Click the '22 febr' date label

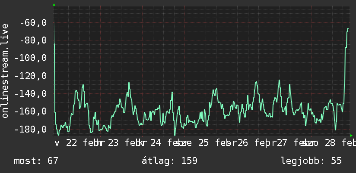[83, 143]
